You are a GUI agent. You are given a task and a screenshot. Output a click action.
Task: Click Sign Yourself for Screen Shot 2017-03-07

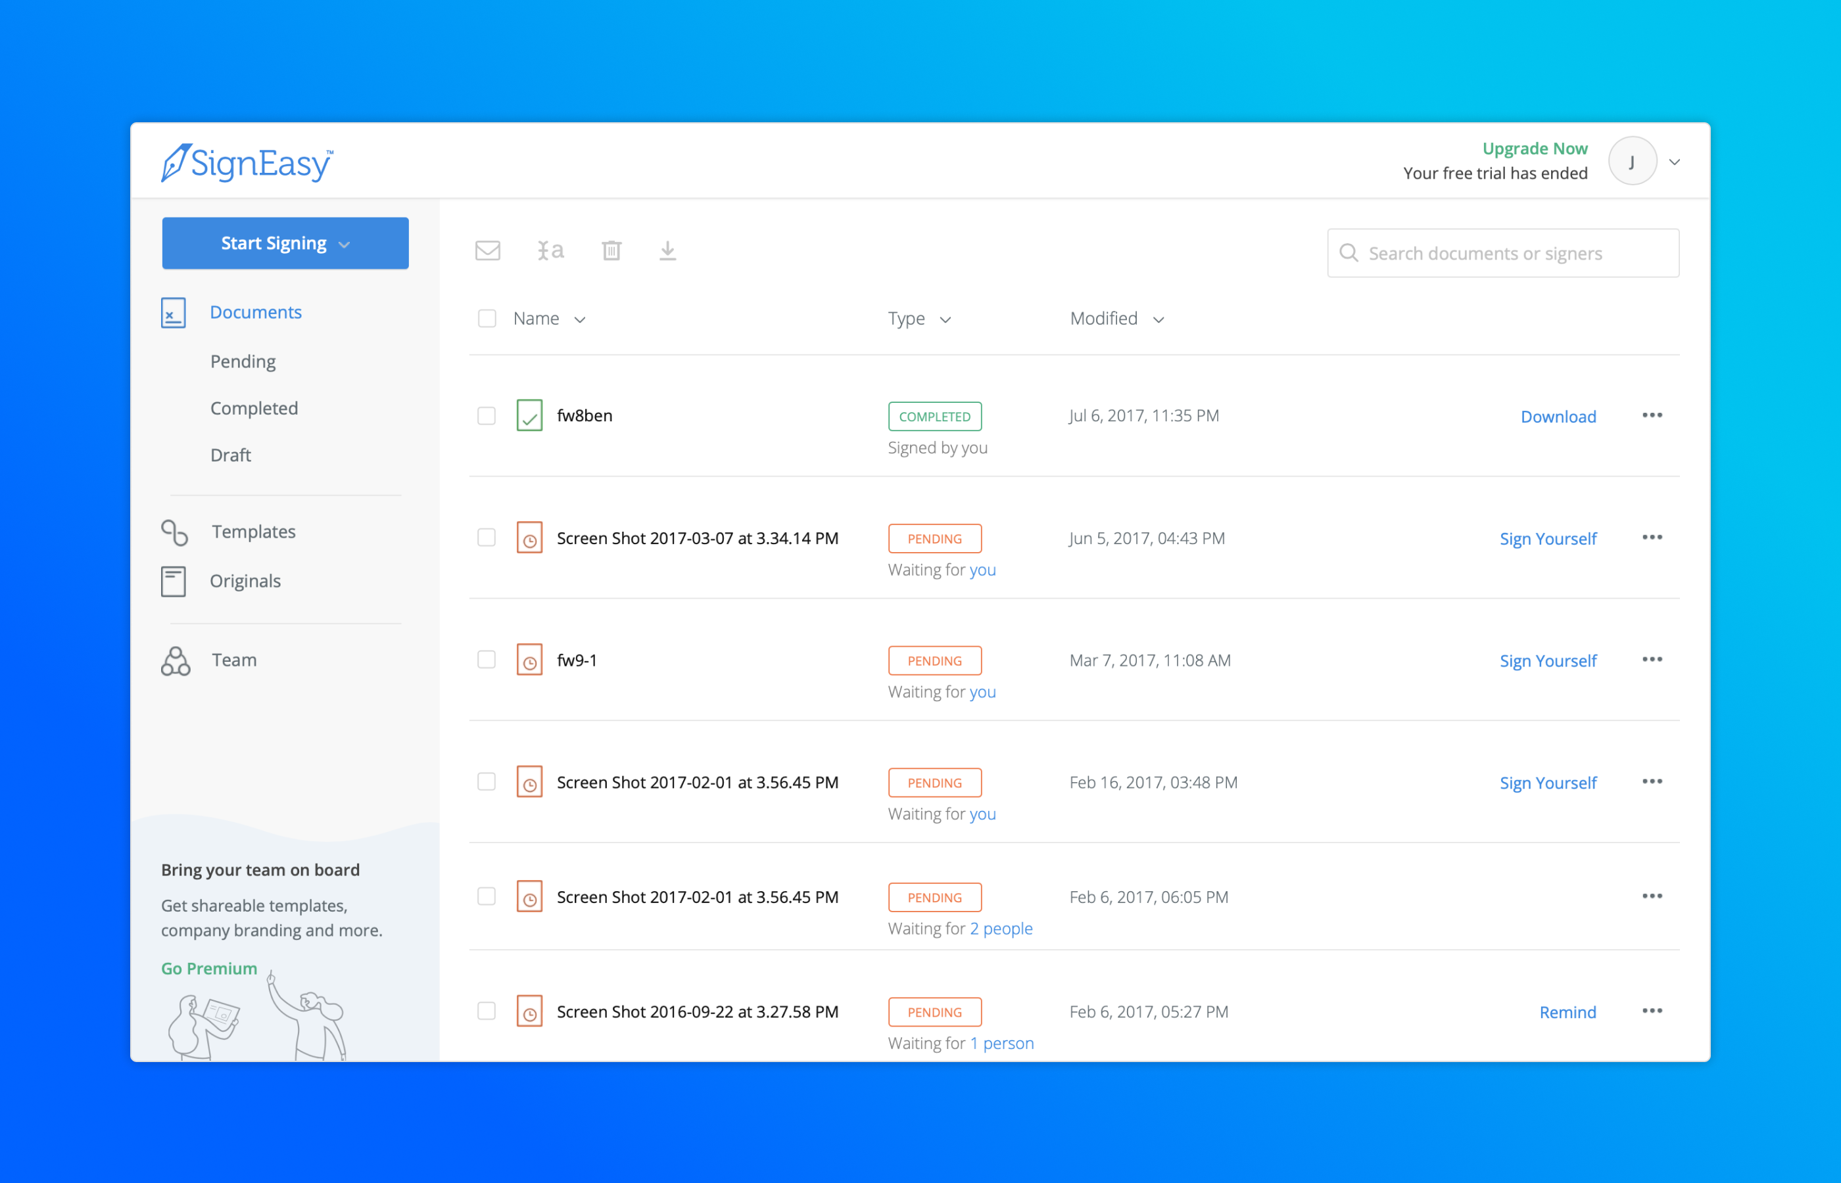1548,538
